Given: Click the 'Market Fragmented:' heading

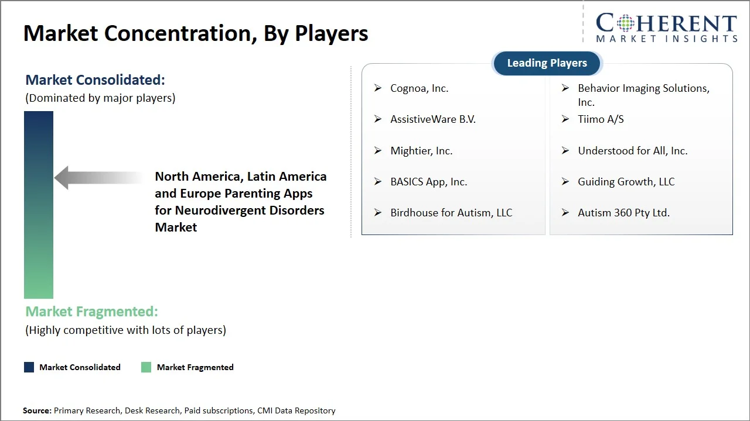Looking at the screenshot, I should (x=91, y=312).
